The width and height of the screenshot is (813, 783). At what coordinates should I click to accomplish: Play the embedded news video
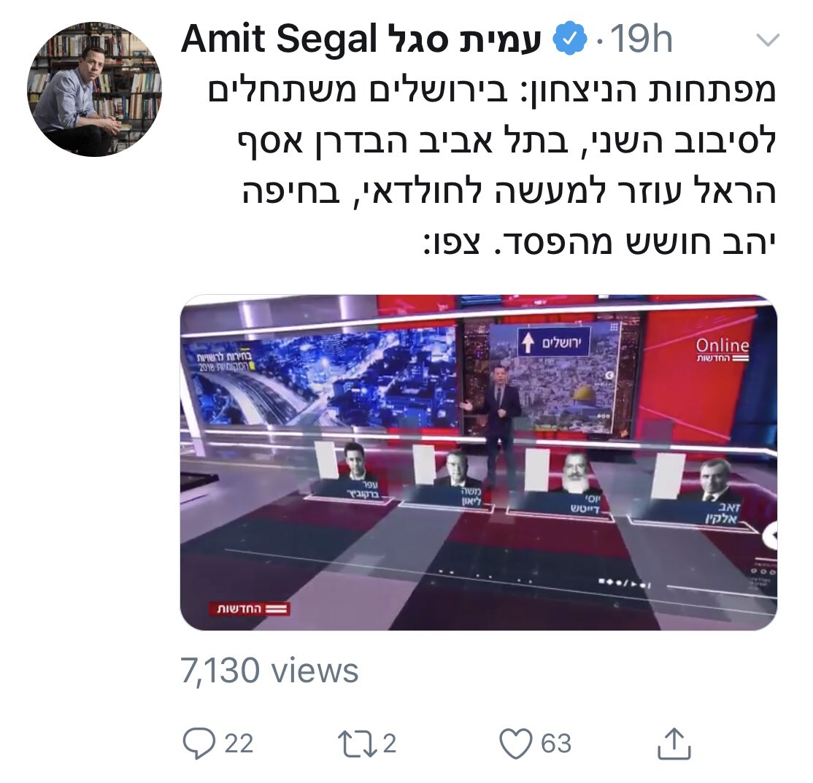[478, 463]
